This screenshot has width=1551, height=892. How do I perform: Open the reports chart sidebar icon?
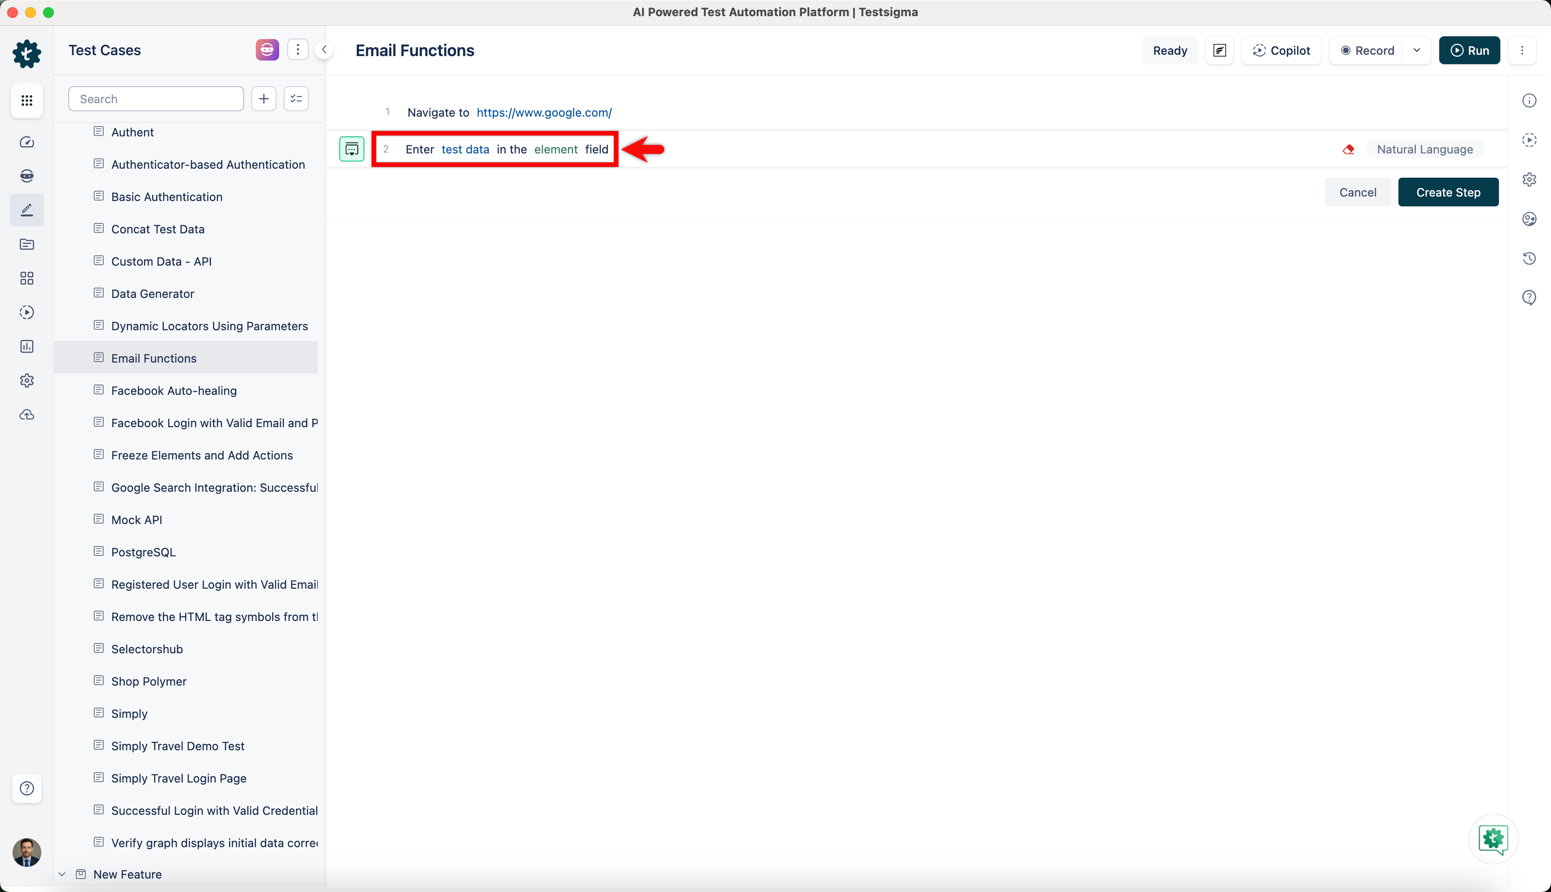coord(26,346)
